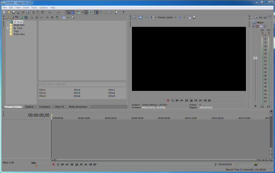Select the Tags folder

(16, 31)
